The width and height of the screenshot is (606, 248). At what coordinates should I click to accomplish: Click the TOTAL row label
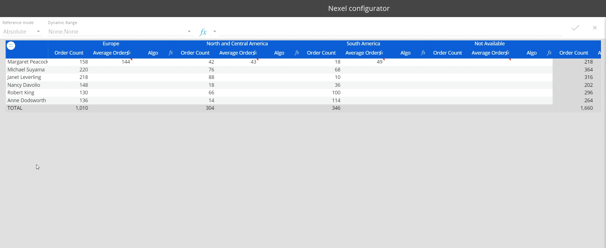point(15,108)
